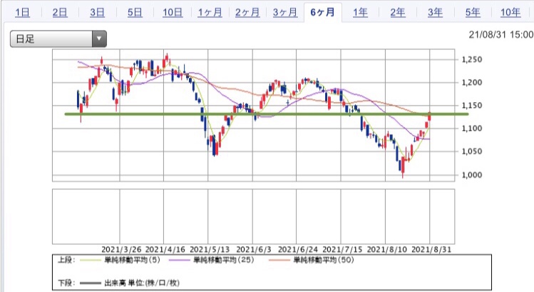Switch to the 3ヶ月 chart range
The image size is (534, 292).
click(x=285, y=13)
